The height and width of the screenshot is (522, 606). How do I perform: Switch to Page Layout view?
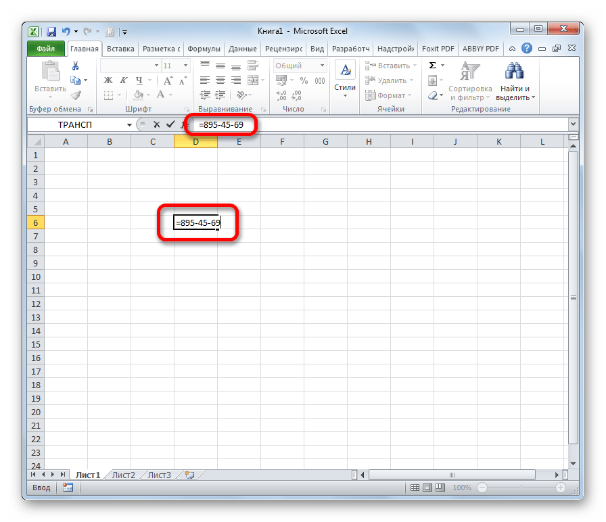tap(428, 488)
